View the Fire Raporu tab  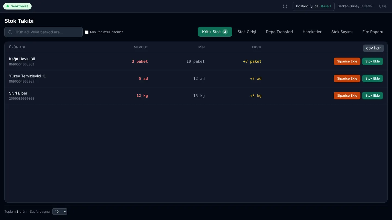click(373, 32)
